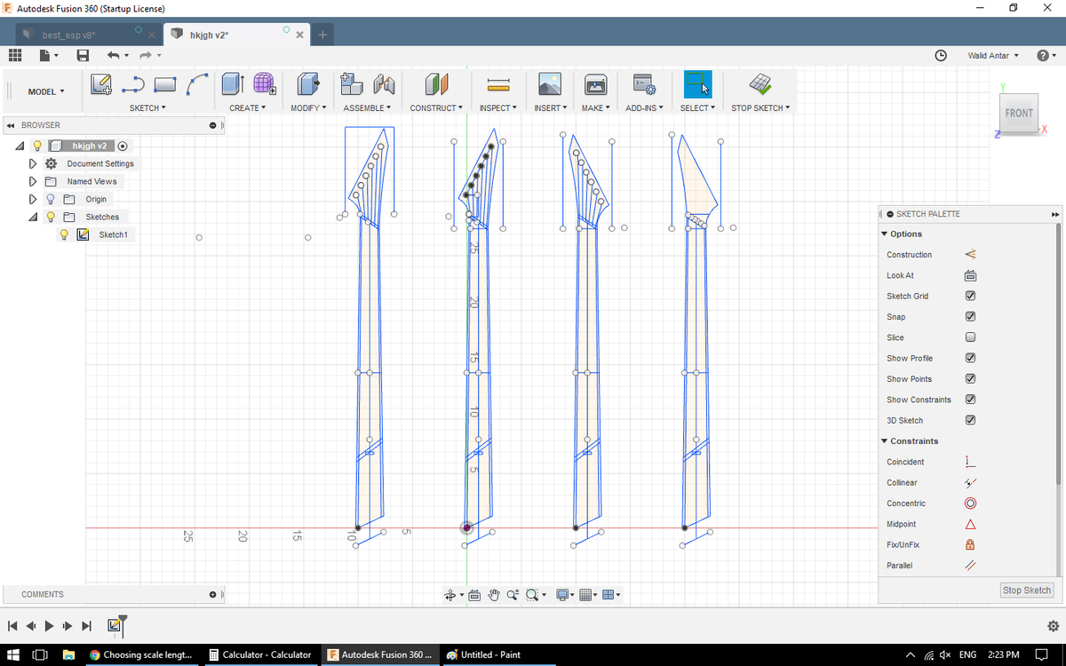Click the Save disk icon
1066x666 pixels.
pyautogui.click(x=83, y=55)
